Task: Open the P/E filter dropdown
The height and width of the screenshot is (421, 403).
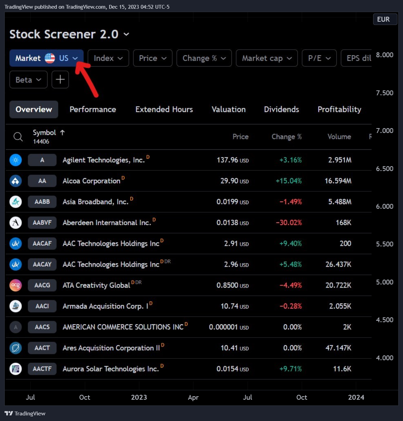Action: coord(319,58)
